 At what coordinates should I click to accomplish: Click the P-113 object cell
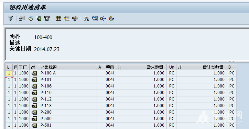pos(68,106)
